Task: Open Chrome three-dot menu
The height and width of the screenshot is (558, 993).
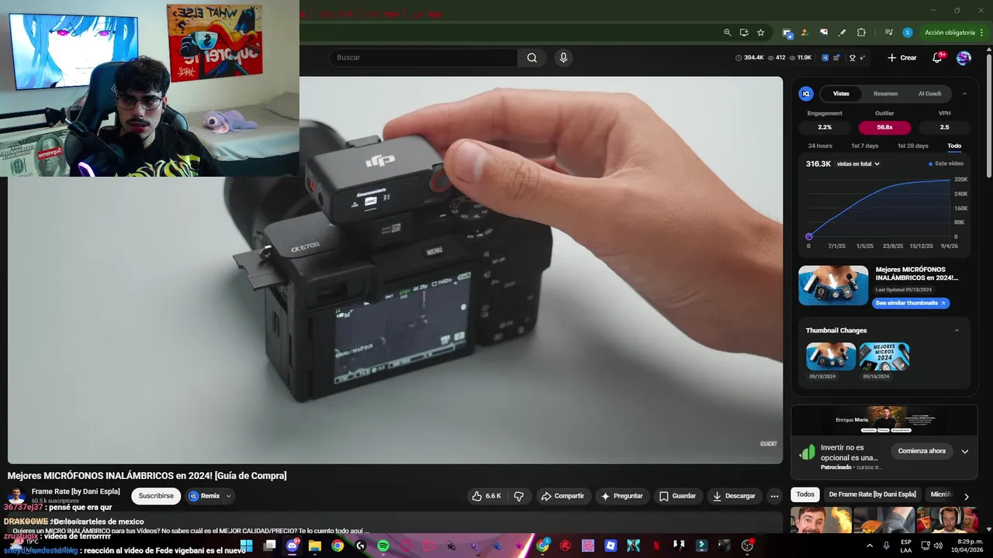Action: [981, 33]
